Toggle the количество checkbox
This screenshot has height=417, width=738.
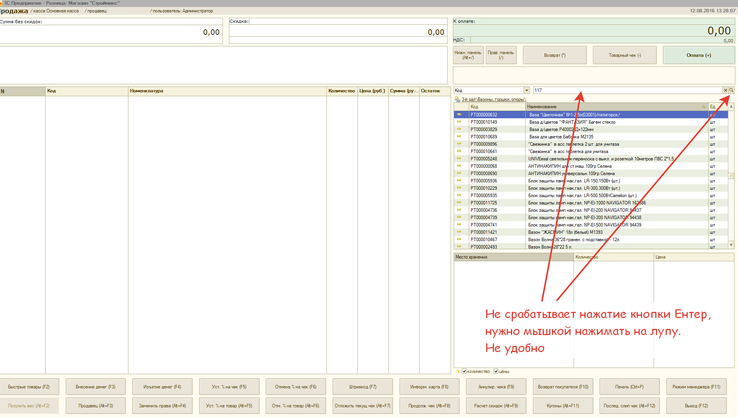tap(464, 371)
